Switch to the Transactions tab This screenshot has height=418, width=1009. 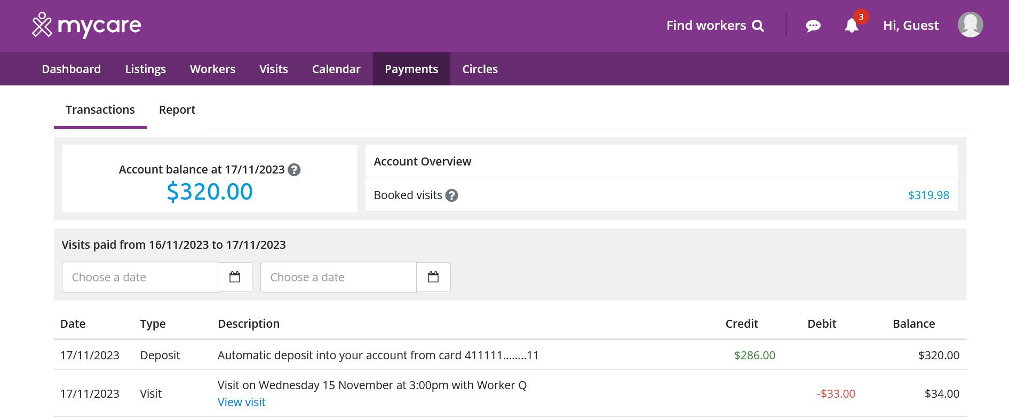click(100, 110)
